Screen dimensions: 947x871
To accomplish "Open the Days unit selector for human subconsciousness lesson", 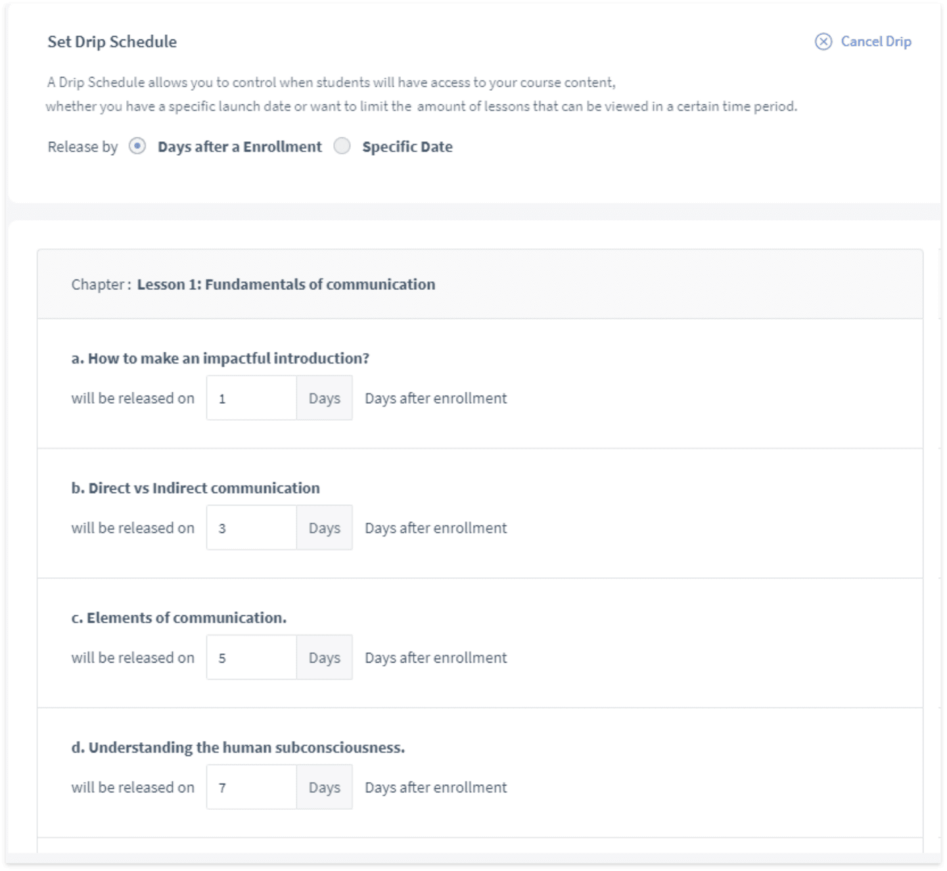I will coord(324,786).
